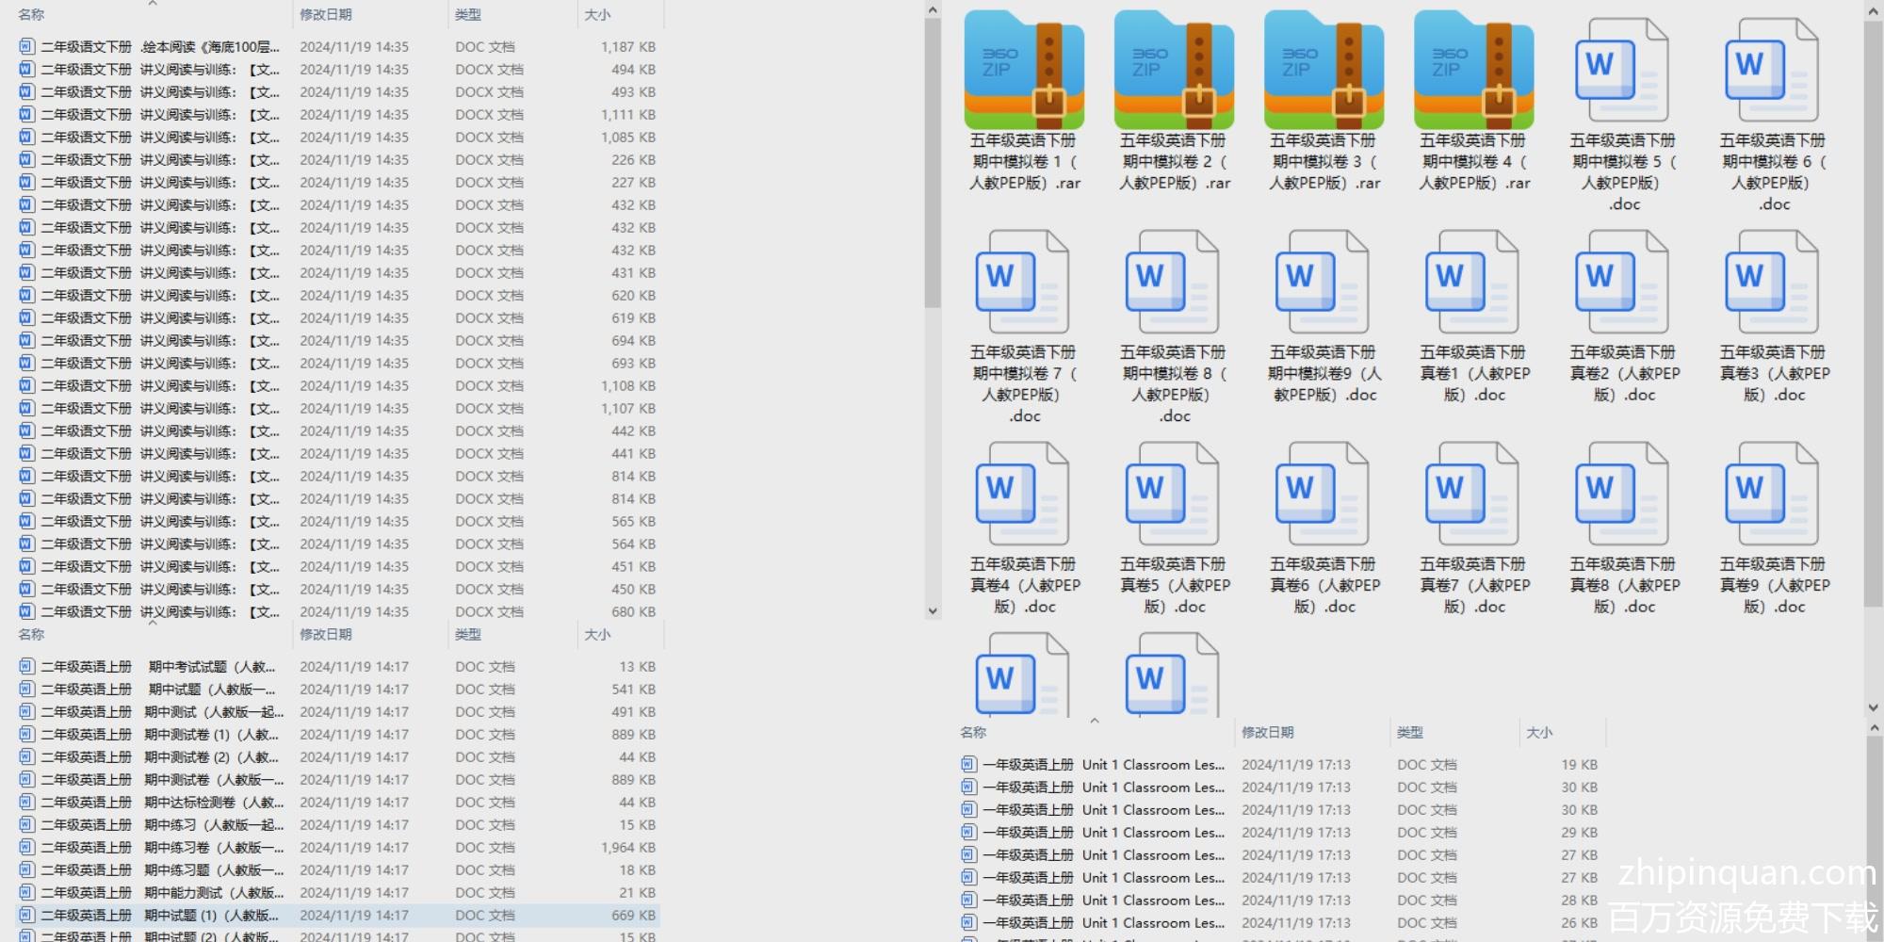Click the 期中模拟卷9 Word file icon

click(x=1323, y=283)
